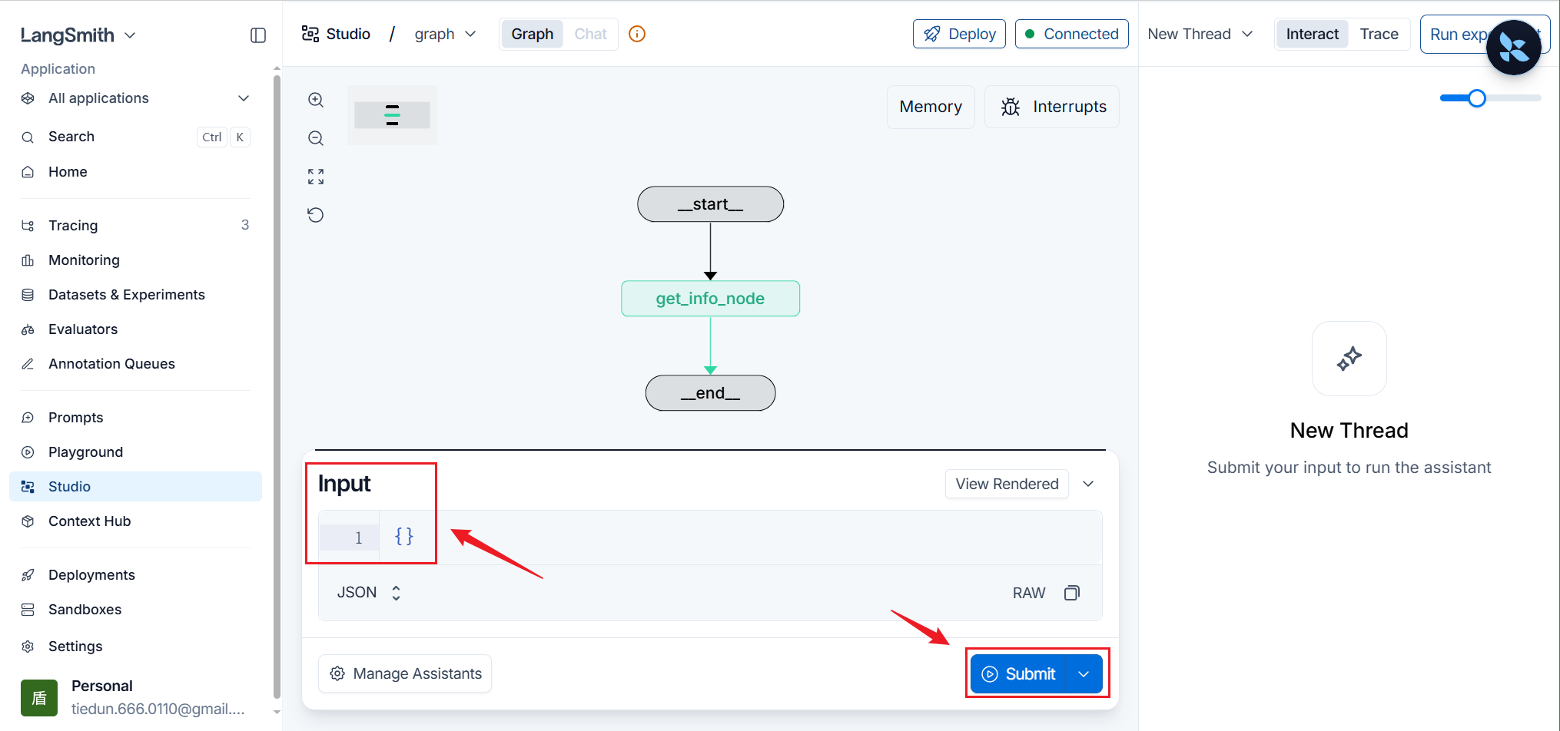Open the Interrupts panel
This screenshot has height=731, width=1560.
pyautogui.click(x=1052, y=107)
